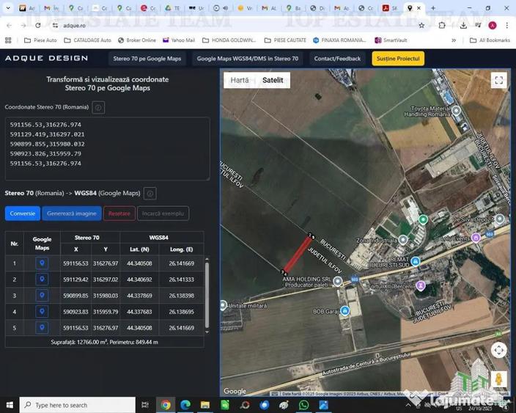Open Google Maps WGS84/DMS in Stereo 70 page

[248, 59]
